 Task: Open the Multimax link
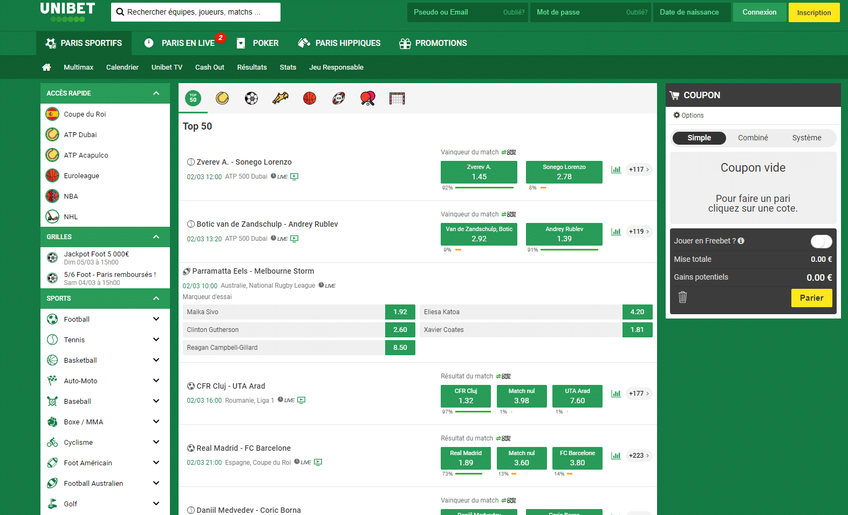[79, 67]
